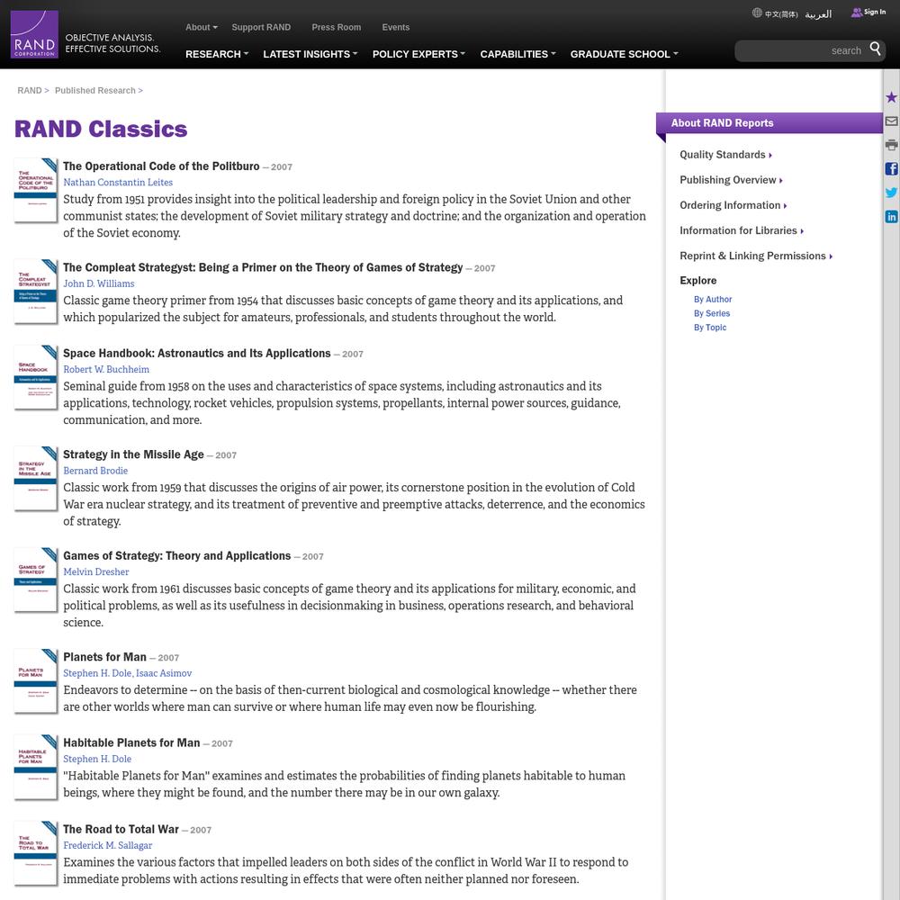Viewport: 900px width, 900px height.
Task: Expand the Policy Experts dropdown
Action: (419, 54)
